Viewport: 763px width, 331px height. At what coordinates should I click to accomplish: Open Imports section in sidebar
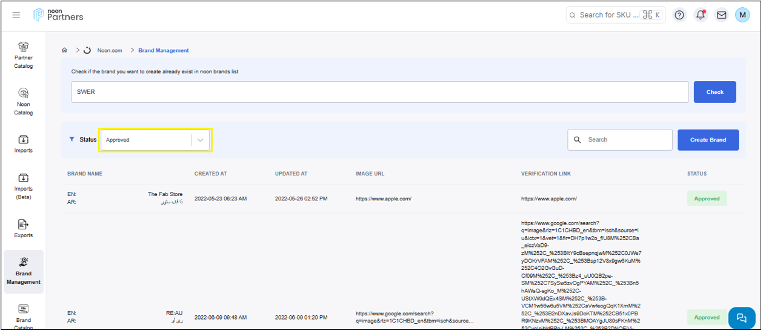point(24,144)
